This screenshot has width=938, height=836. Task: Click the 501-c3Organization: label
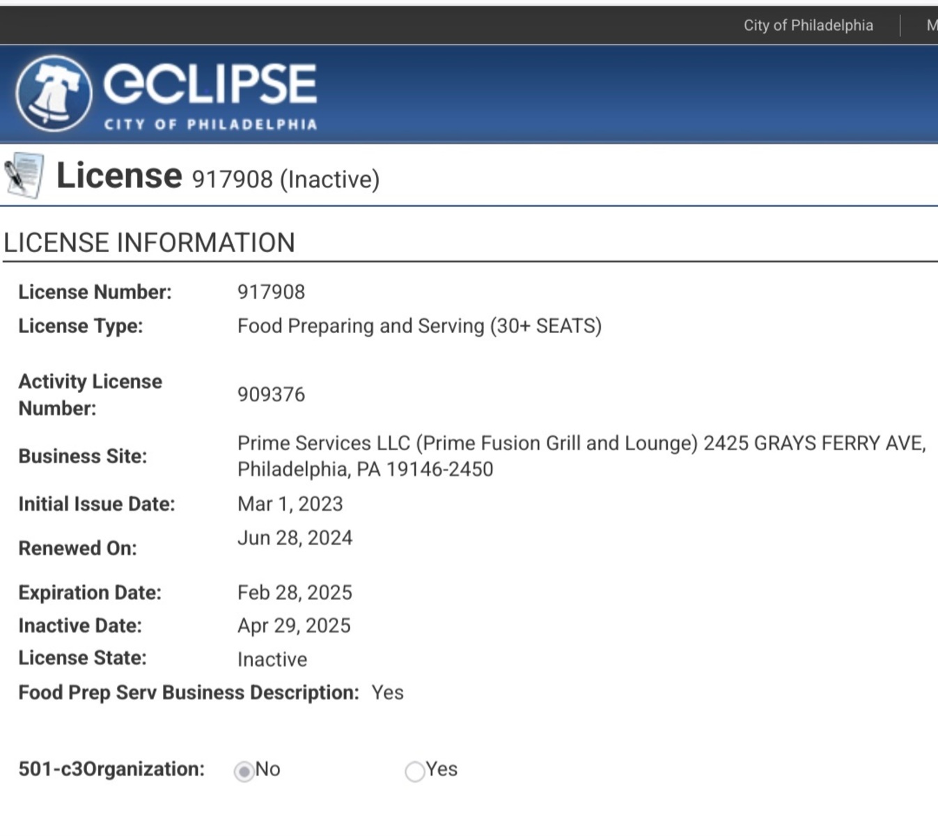pos(111,769)
